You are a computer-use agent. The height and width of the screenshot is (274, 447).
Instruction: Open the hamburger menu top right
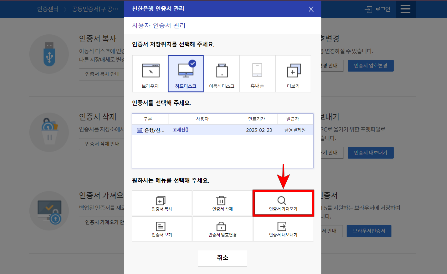pos(406,9)
